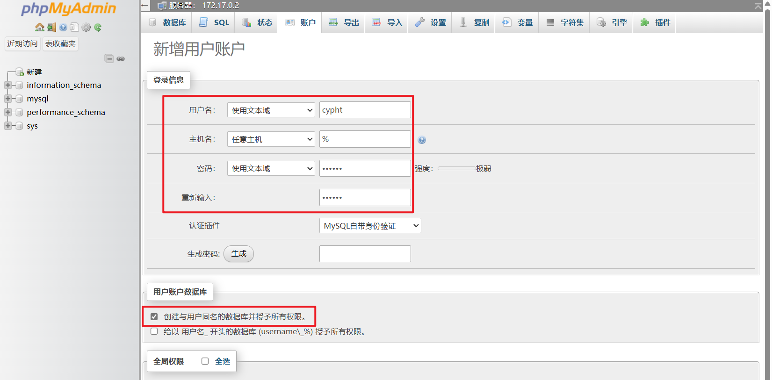
Task: Click the new database icon next to 新建
Action: click(20, 72)
